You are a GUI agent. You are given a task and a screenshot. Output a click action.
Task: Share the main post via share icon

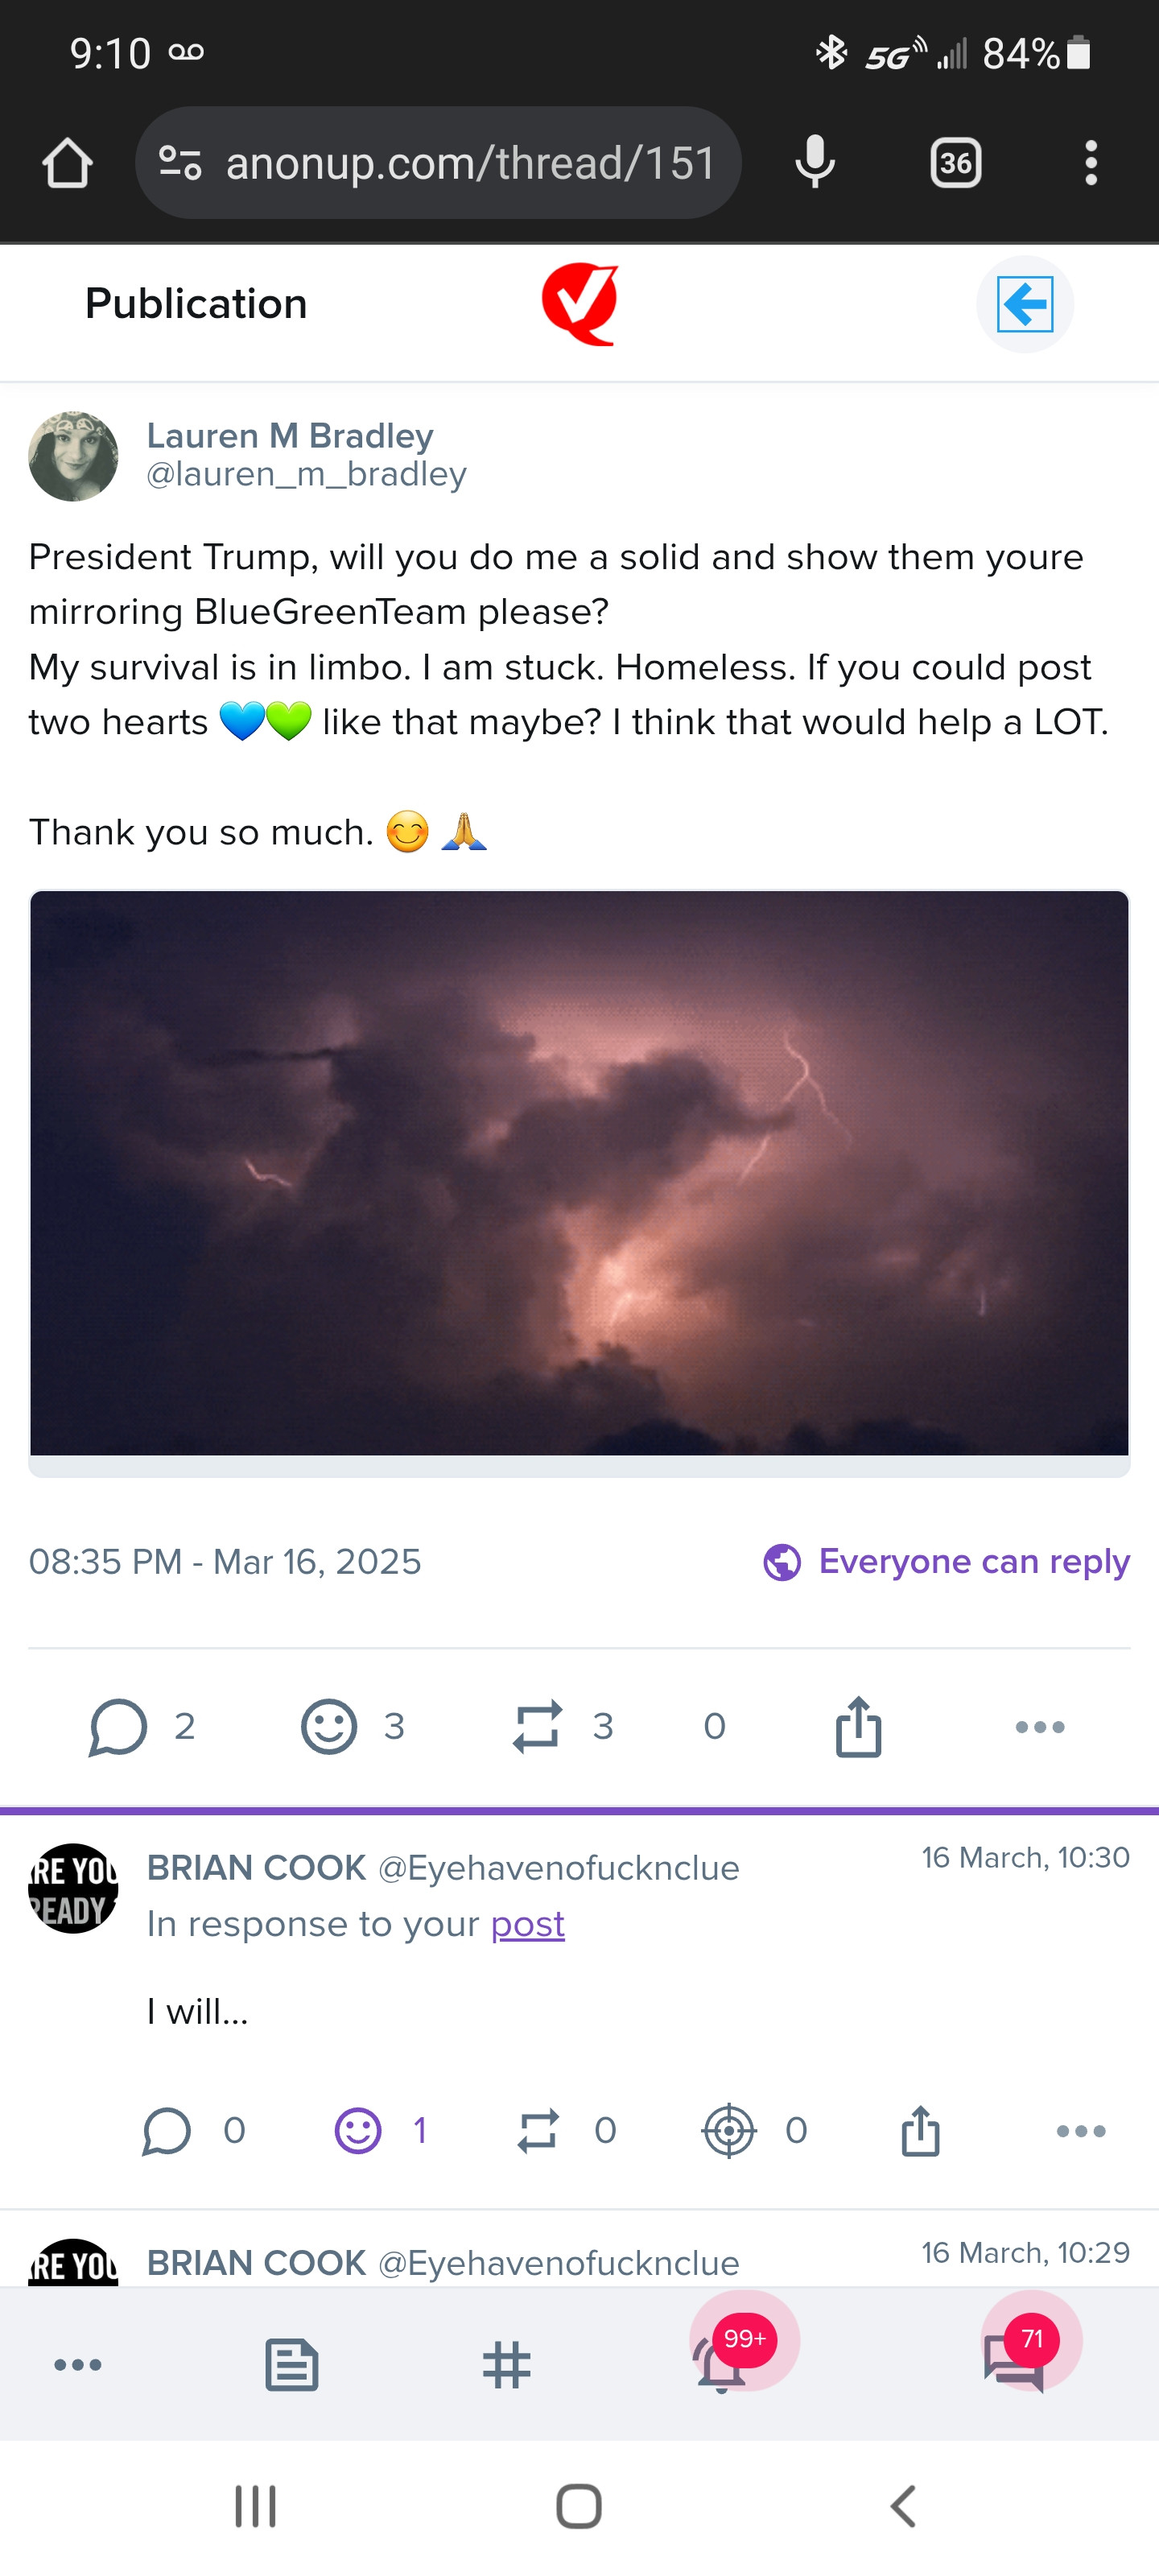click(x=858, y=1727)
